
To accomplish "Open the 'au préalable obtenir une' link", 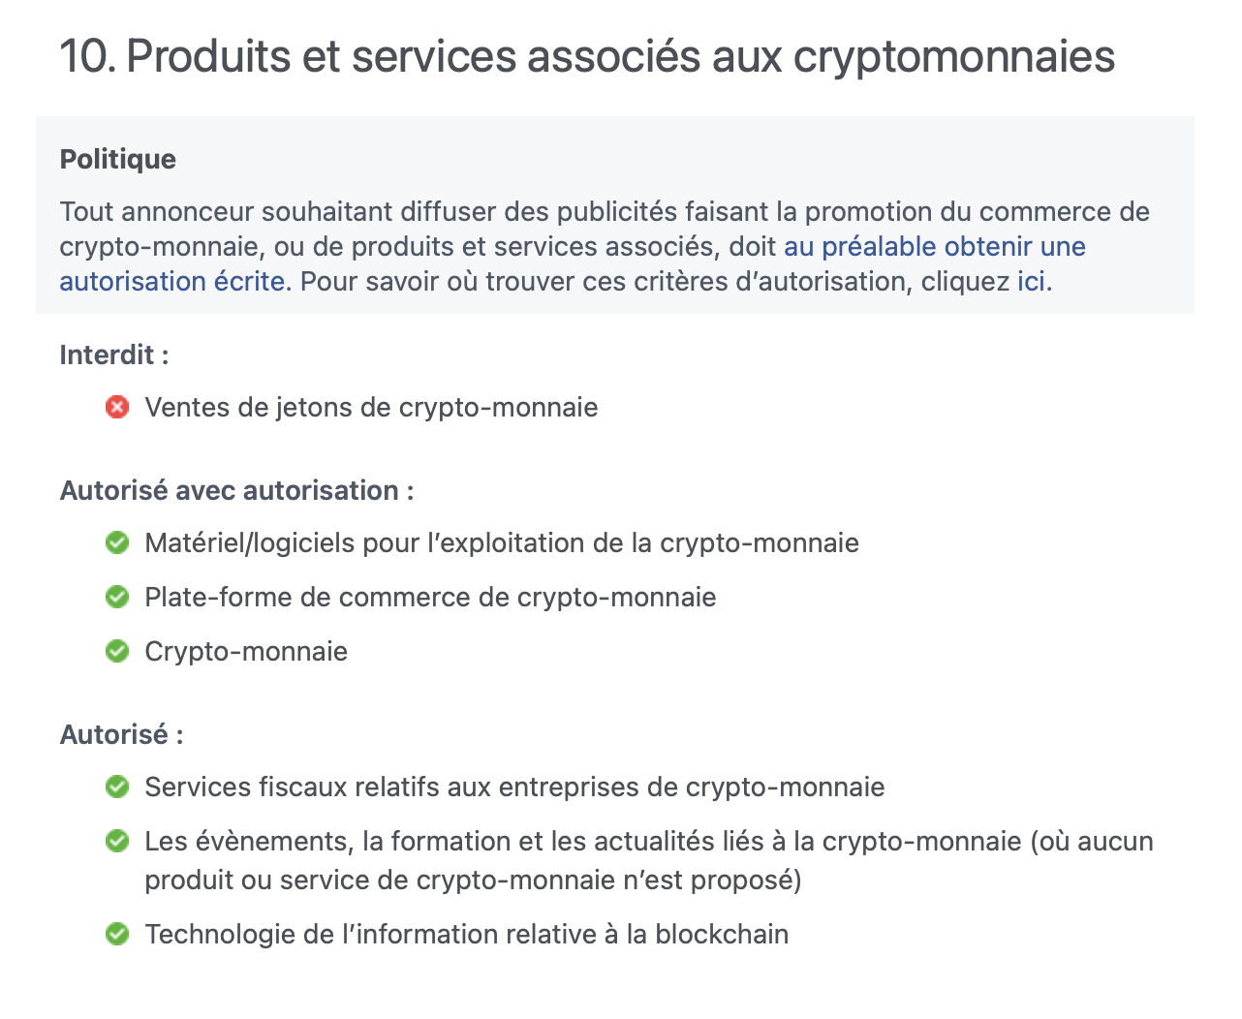I will pyautogui.click(x=934, y=246).
